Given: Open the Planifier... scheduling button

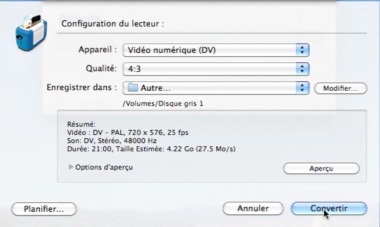Looking at the screenshot, I should tap(44, 209).
